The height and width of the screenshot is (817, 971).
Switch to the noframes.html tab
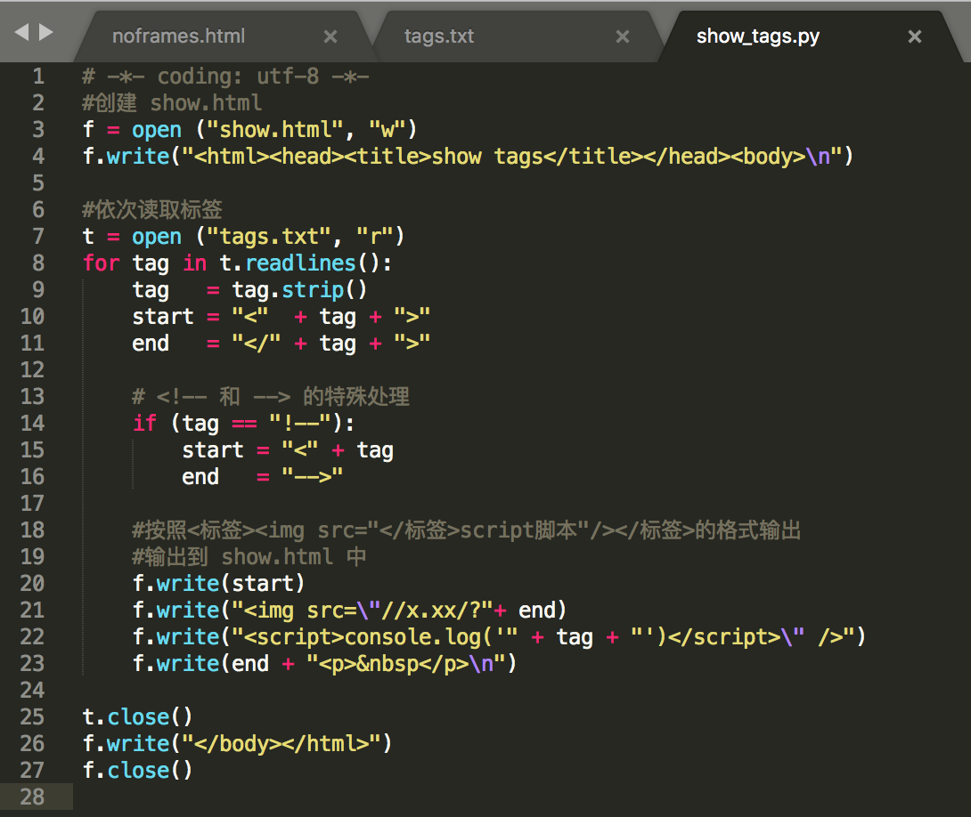[x=178, y=36]
